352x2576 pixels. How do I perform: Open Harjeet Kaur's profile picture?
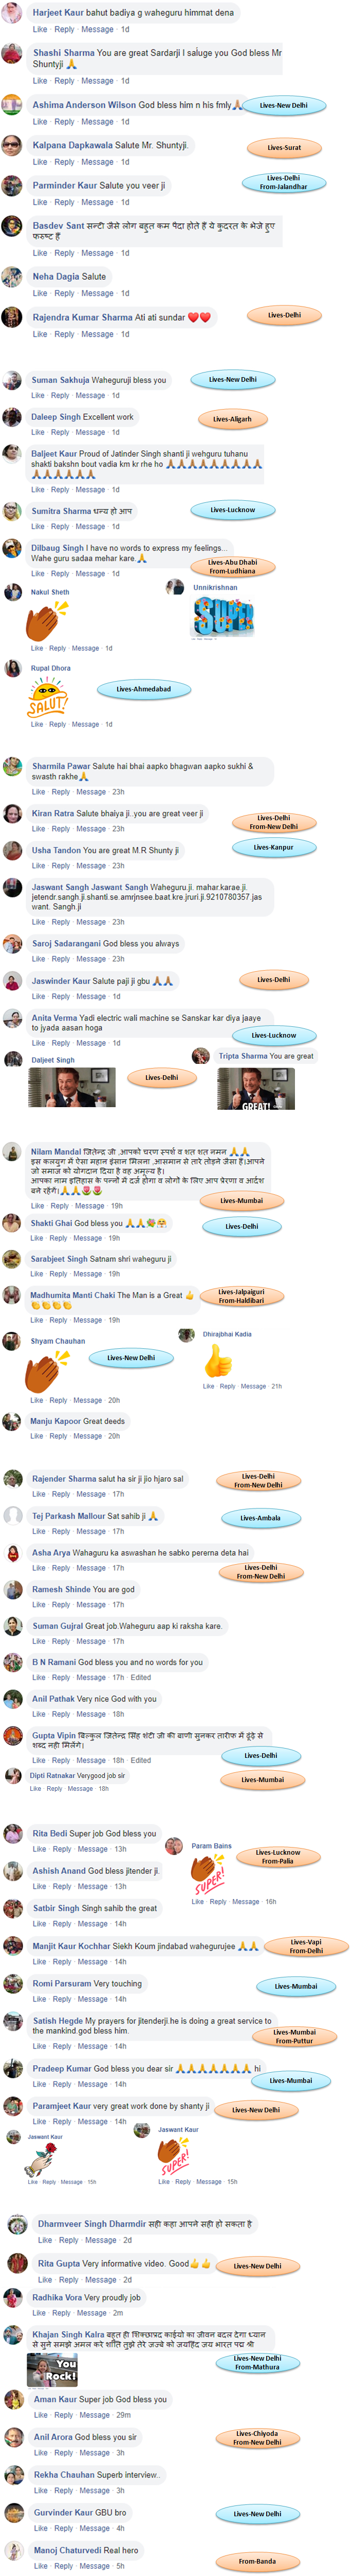[x=12, y=12]
